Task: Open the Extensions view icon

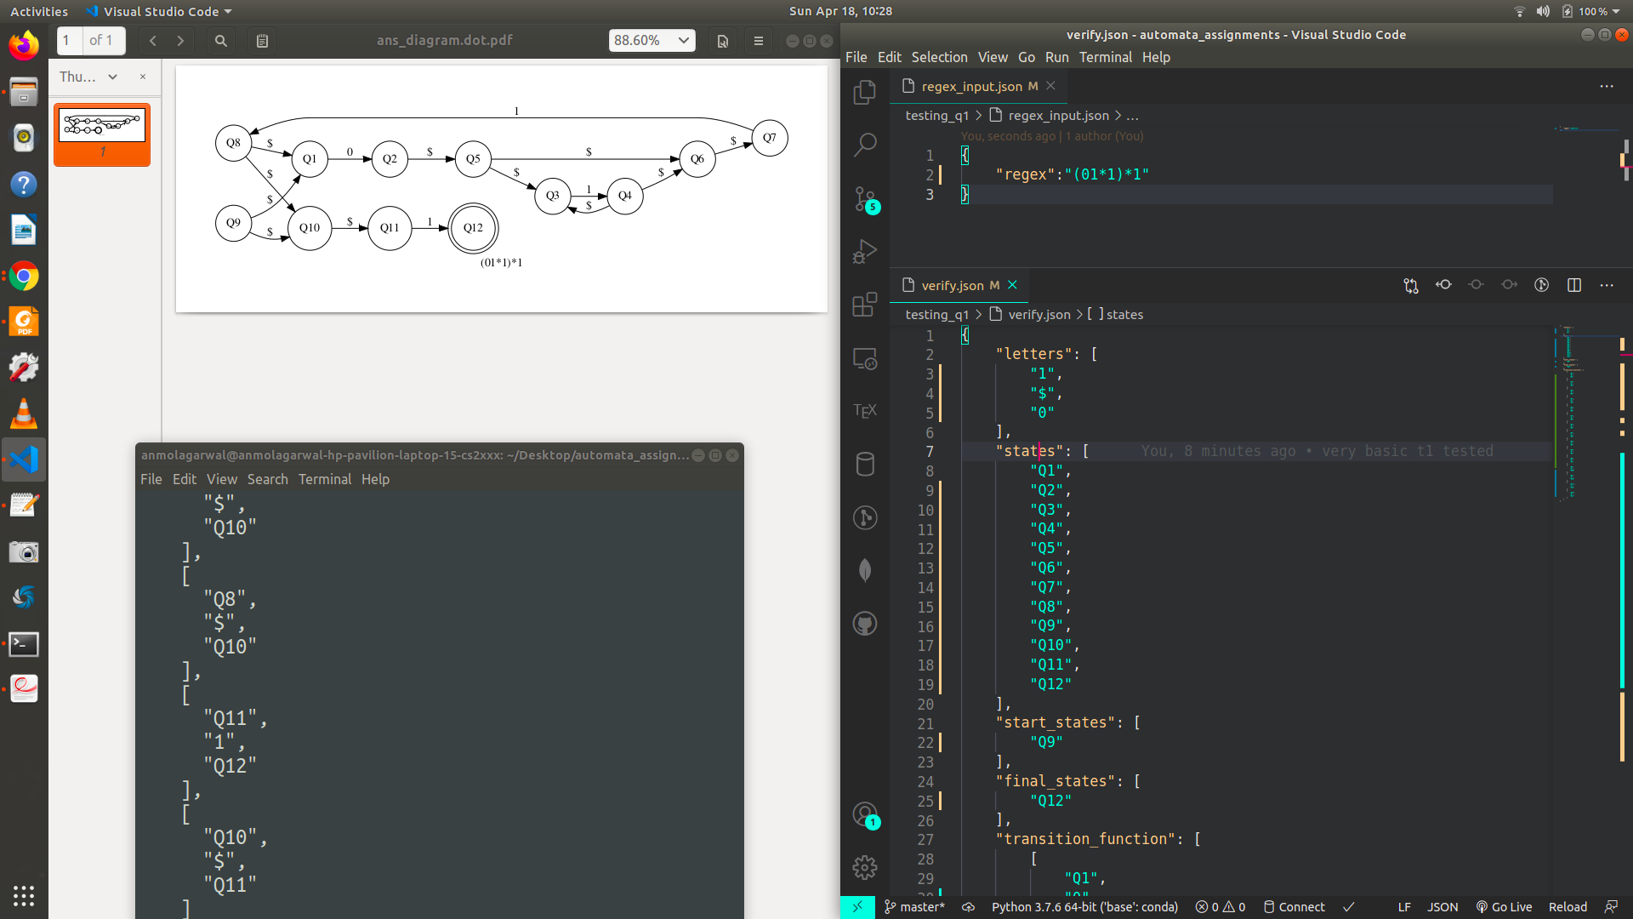Action: pyautogui.click(x=865, y=305)
